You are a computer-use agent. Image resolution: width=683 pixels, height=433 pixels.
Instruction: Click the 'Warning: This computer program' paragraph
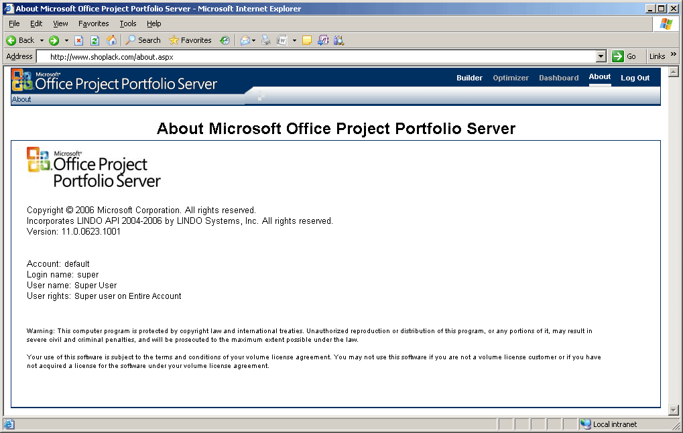click(x=309, y=335)
